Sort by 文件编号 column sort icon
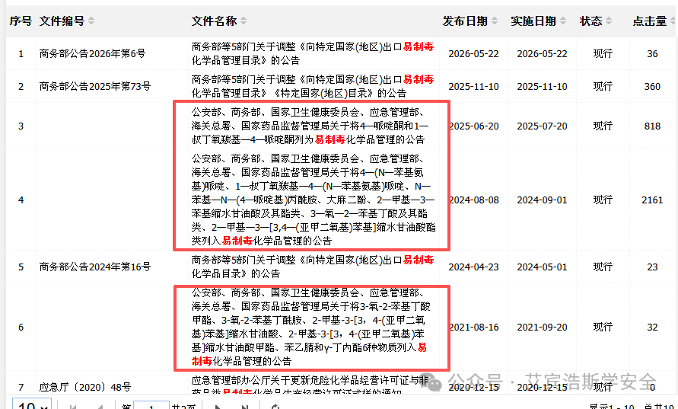 coord(91,21)
